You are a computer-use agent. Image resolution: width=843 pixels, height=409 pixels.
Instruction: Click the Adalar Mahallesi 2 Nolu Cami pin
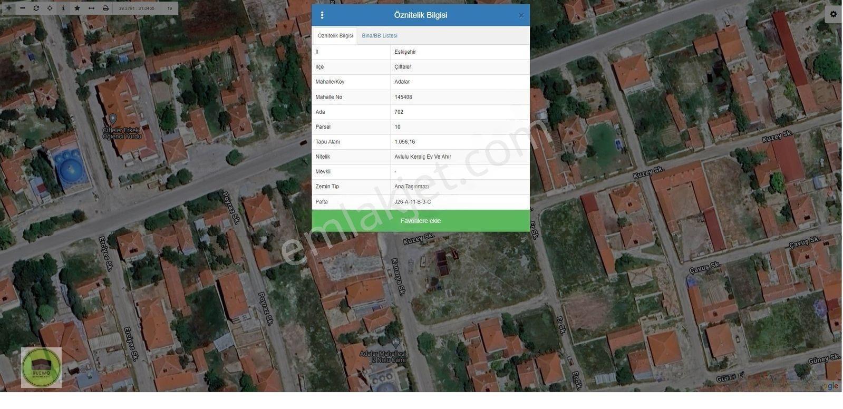396,343
